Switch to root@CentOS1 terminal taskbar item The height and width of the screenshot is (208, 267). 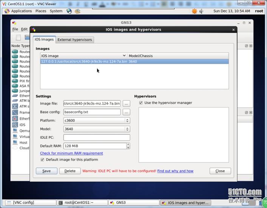(x=82, y=203)
